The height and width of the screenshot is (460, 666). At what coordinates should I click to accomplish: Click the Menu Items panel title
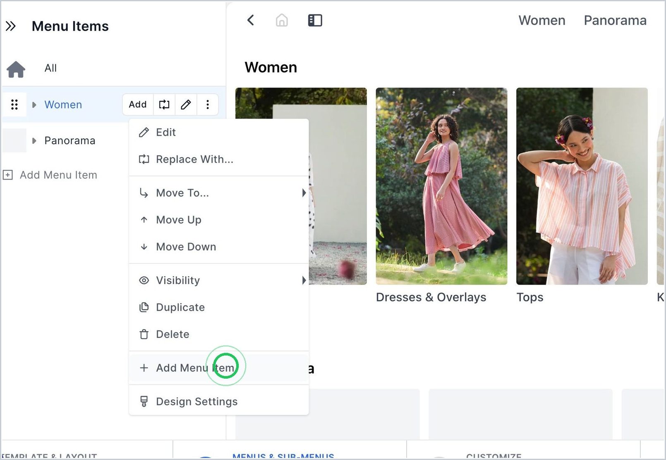pyautogui.click(x=70, y=26)
